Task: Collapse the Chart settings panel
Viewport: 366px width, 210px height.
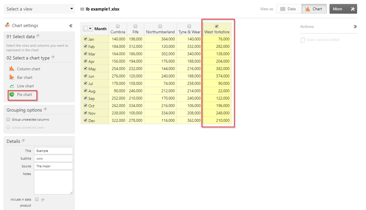Action: pos(71,26)
